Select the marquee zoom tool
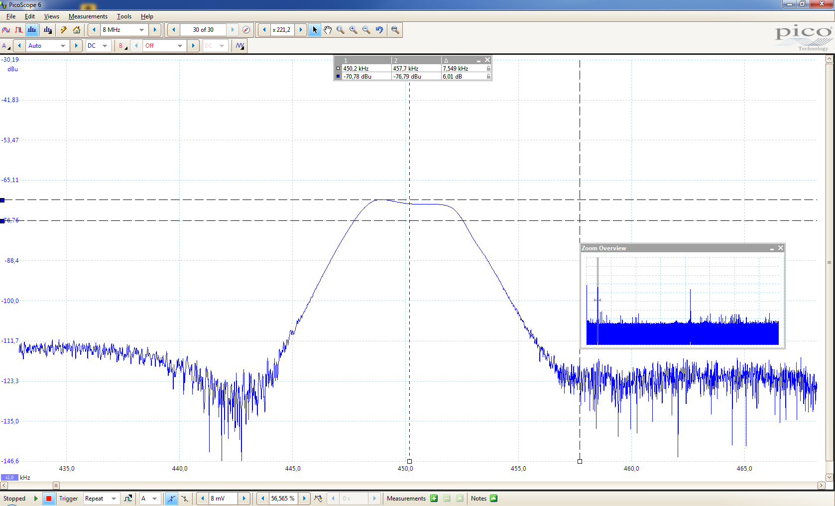 click(341, 30)
